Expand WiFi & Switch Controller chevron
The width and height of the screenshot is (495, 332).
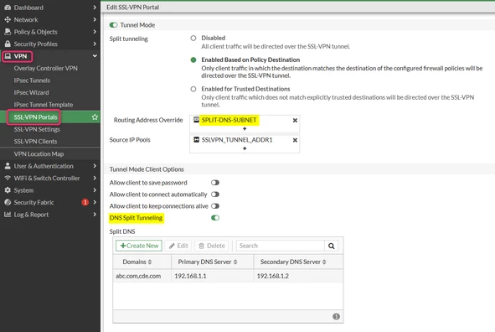click(x=95, y=179)
